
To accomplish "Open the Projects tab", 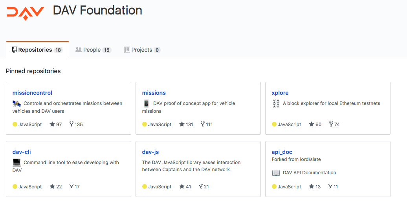I will coord(142,50).
